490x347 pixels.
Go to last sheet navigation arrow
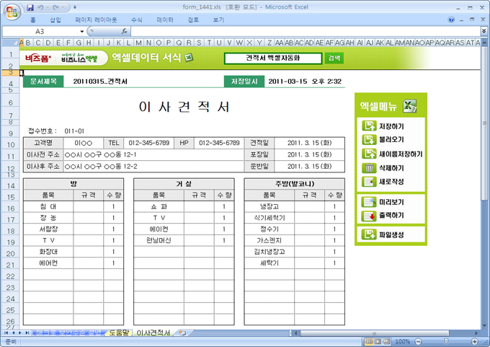click(x=27, y=333)
